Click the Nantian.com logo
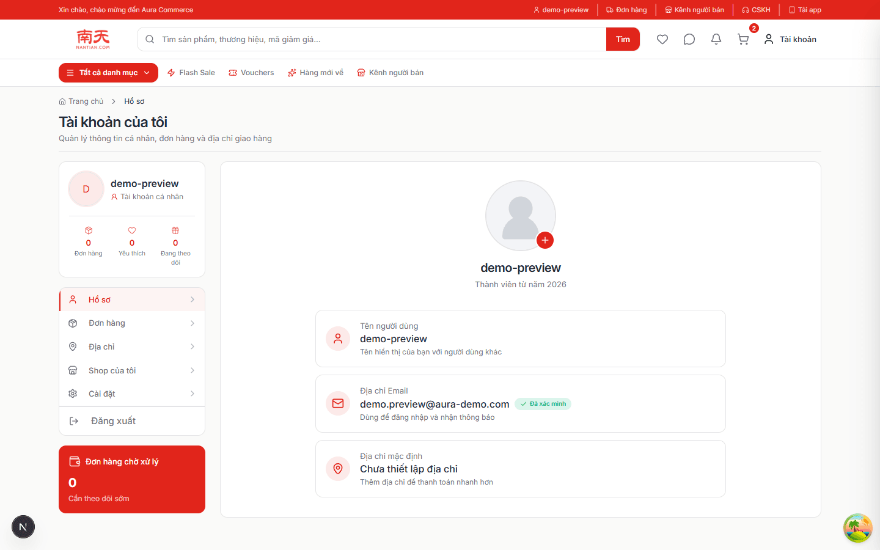 click(93, 39)
